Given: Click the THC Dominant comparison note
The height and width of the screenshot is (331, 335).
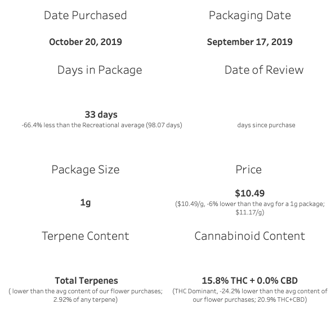Looking at the screenshot, I should pyautogui.click(x=250, y=296).
